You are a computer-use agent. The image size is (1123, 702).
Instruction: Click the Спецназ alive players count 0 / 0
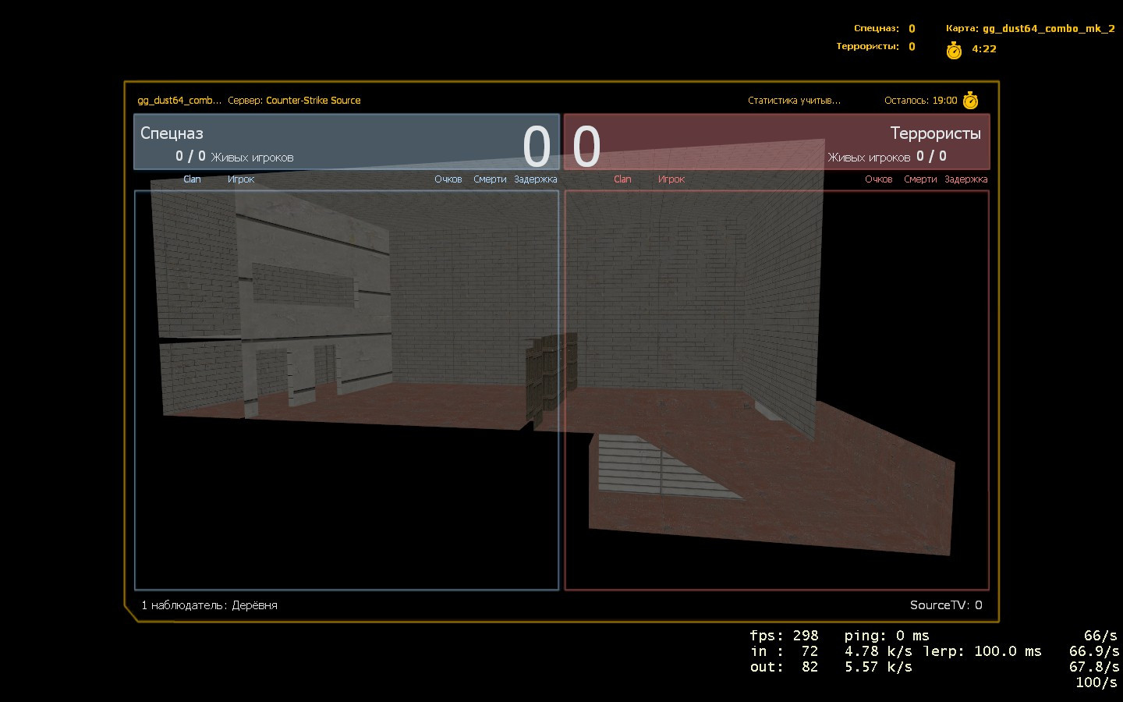[x=190, y=156]
